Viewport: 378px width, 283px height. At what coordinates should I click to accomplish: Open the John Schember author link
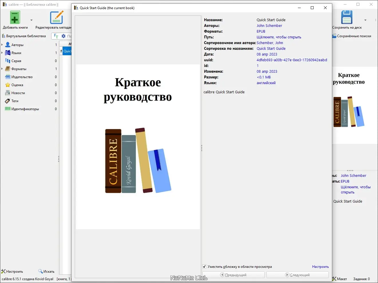269,26
